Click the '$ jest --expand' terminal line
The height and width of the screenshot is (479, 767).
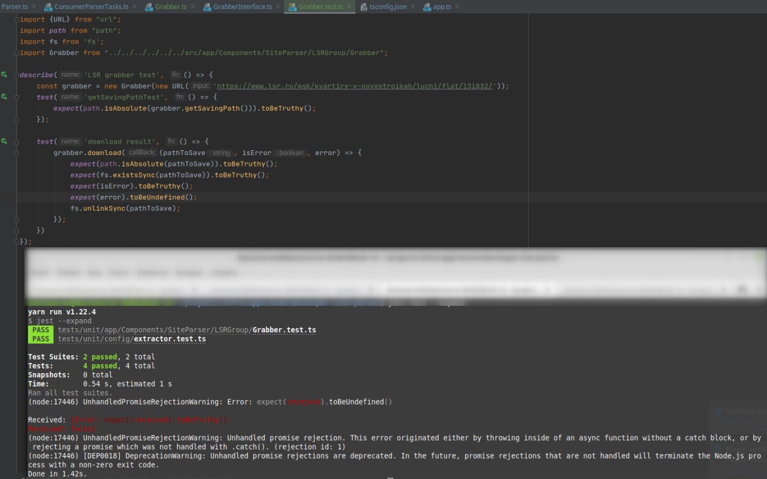click(60, 321)
